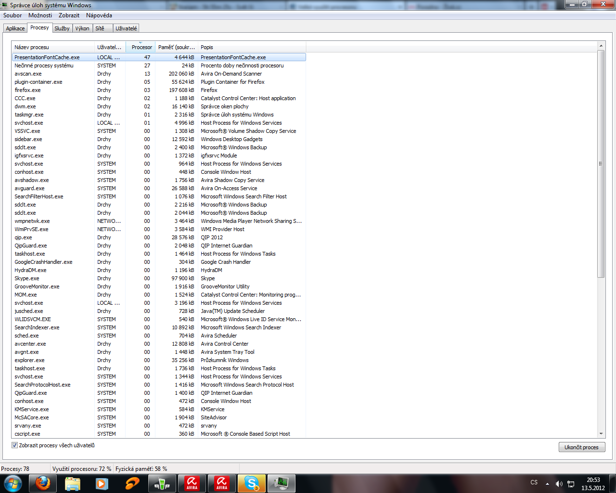Select the igfxsrvc.exe process

click(159, 156)
